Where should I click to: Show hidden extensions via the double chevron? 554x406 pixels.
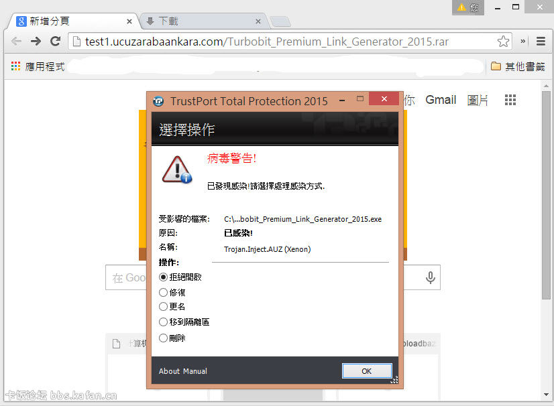point(523,42)
